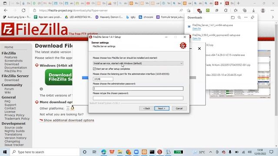Open the volume control in system tray
Screen dimensions: 278x156
tap(250, 152)
